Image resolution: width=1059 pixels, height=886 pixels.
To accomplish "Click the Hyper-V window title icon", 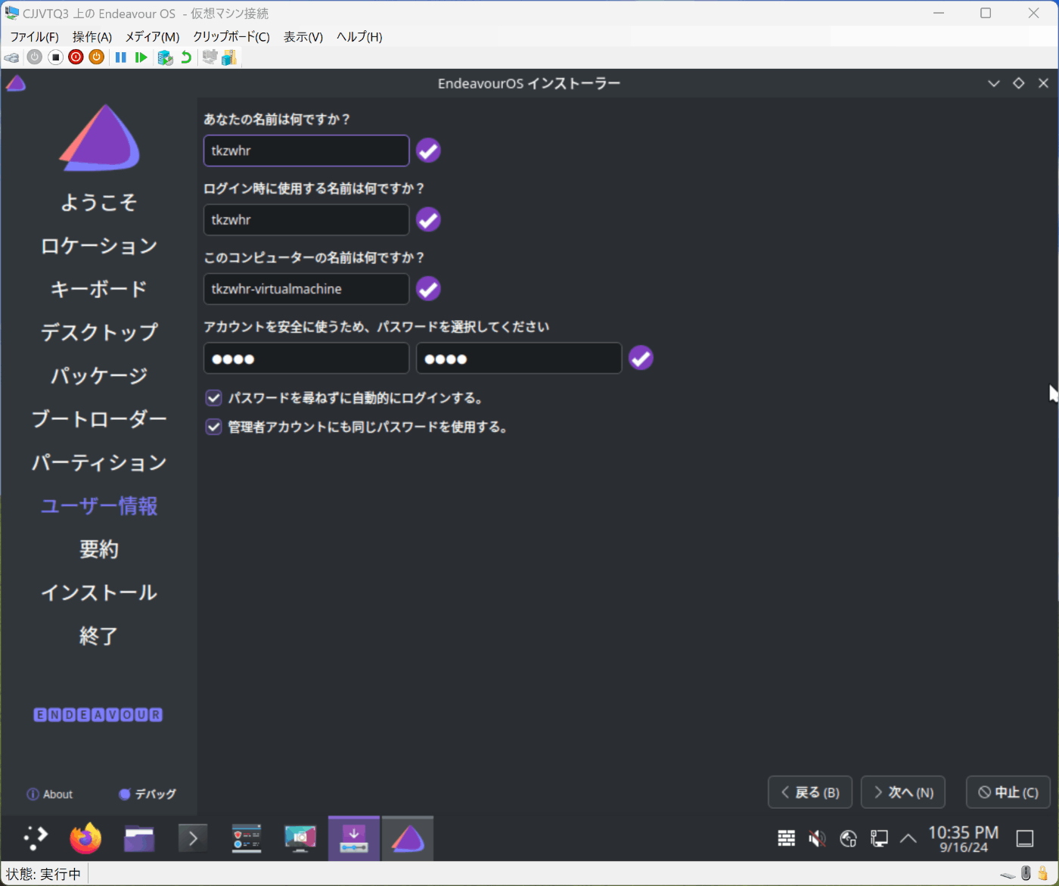I will 11,14.
